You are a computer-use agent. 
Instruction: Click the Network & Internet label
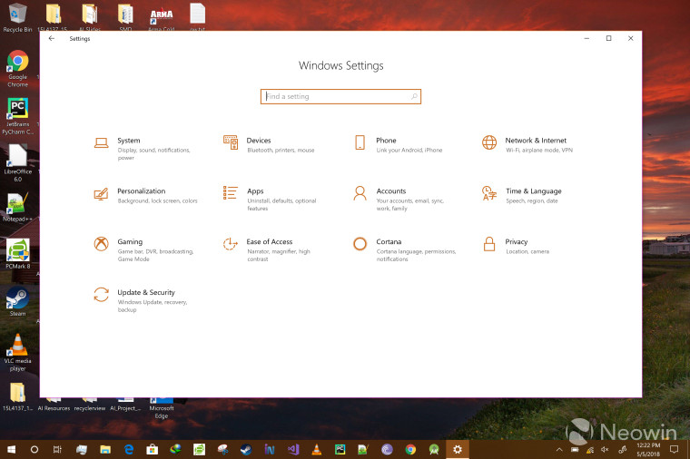pos(536,141)
